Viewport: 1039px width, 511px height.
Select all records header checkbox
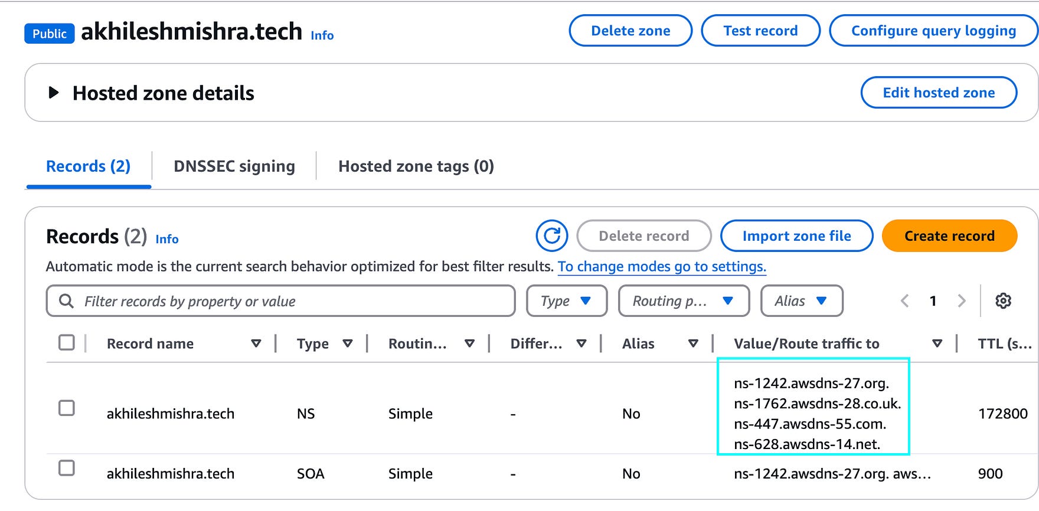pyautogui.click(x=67, y=342)
